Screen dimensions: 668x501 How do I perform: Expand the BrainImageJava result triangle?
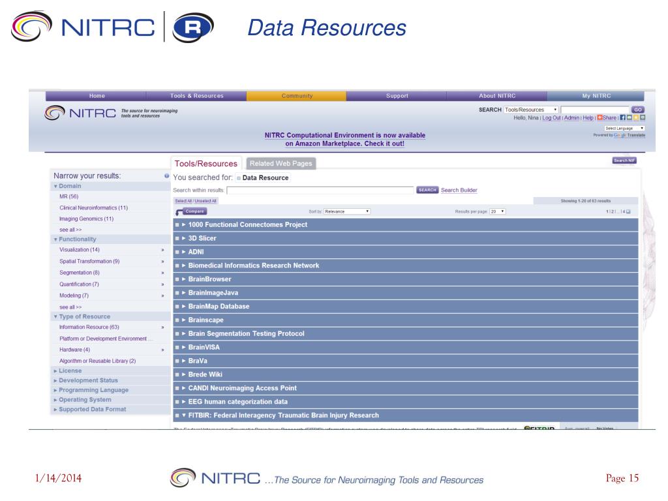click(184, 293)
